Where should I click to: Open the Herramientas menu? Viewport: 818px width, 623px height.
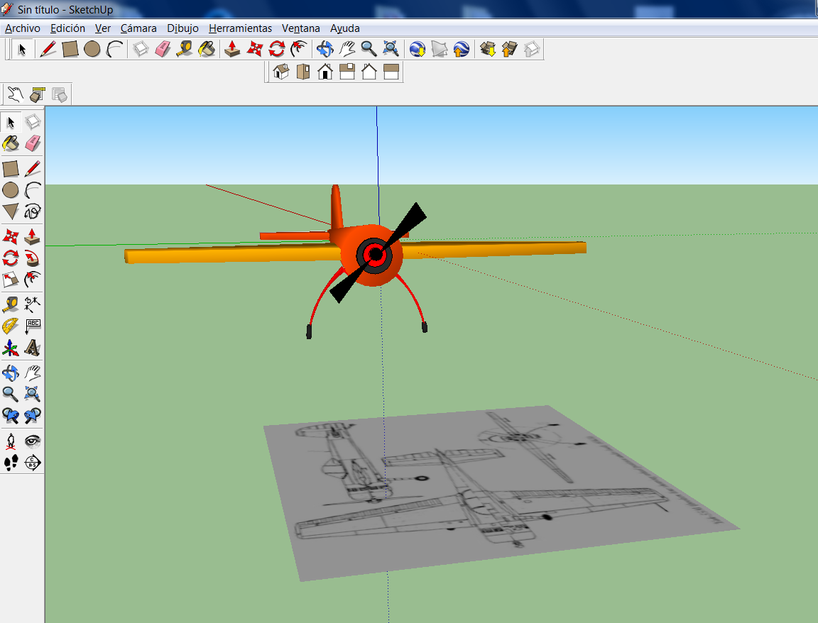(x=240, y=28)
